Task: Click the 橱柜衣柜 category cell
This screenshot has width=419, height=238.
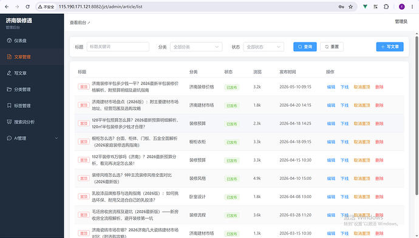Action: coord(197,142)
